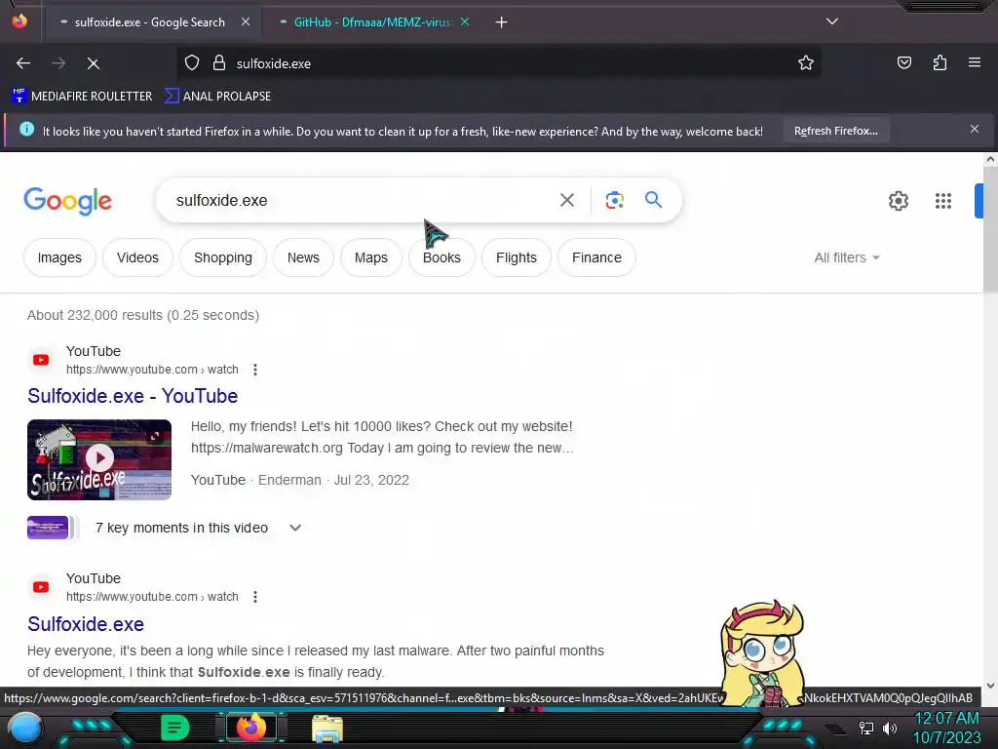The height and width of the screenshot is (749, 998).
Task: Click the scrollbar down arrow
Action: [x=990, y=686]
